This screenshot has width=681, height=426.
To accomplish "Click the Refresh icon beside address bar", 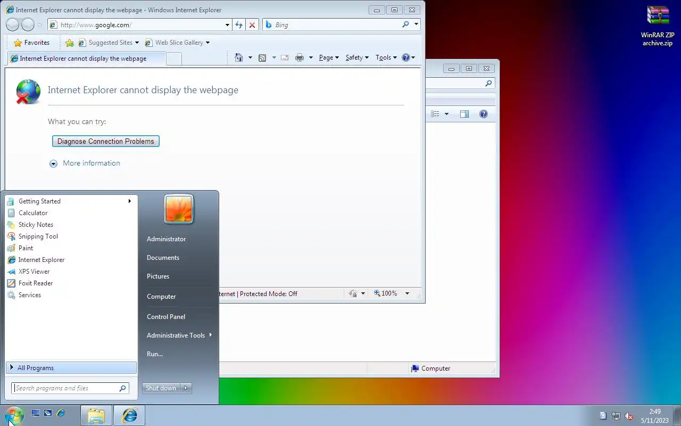I will [239, 24].
